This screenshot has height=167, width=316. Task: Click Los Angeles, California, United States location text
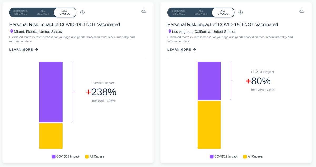(203, 32)
